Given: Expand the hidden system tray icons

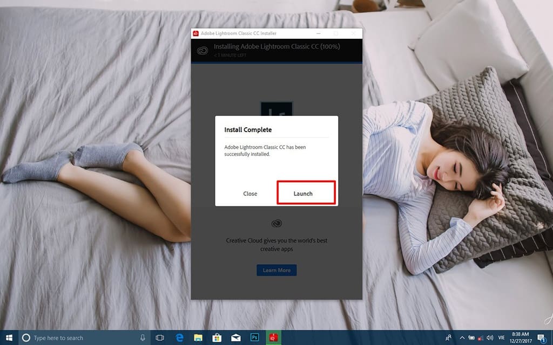Looking at the screenshot, I should (462, 337).
